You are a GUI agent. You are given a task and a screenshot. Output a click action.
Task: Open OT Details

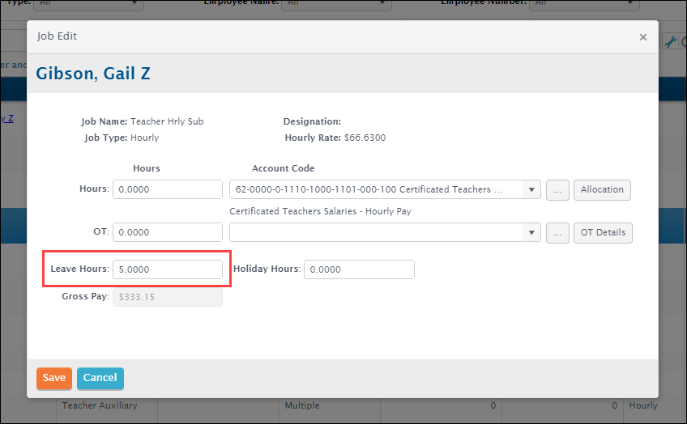602,232
